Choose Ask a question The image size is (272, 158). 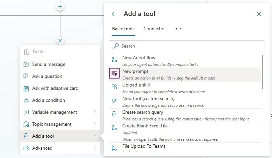[60, 76]
